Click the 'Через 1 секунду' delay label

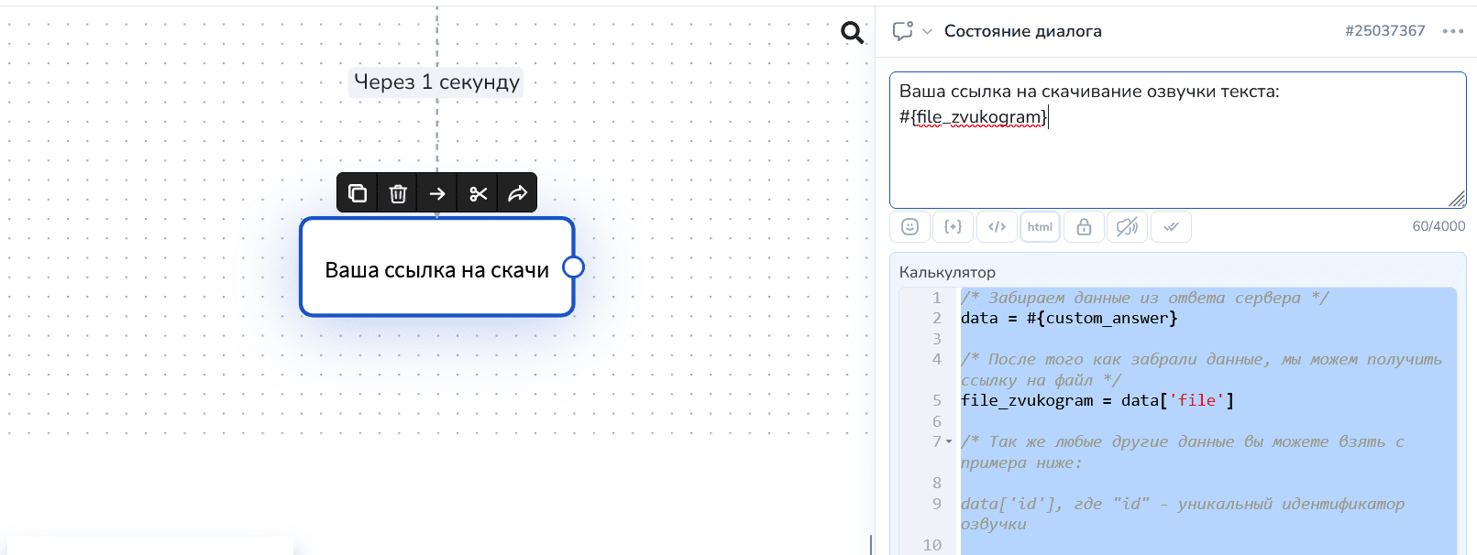436,82
